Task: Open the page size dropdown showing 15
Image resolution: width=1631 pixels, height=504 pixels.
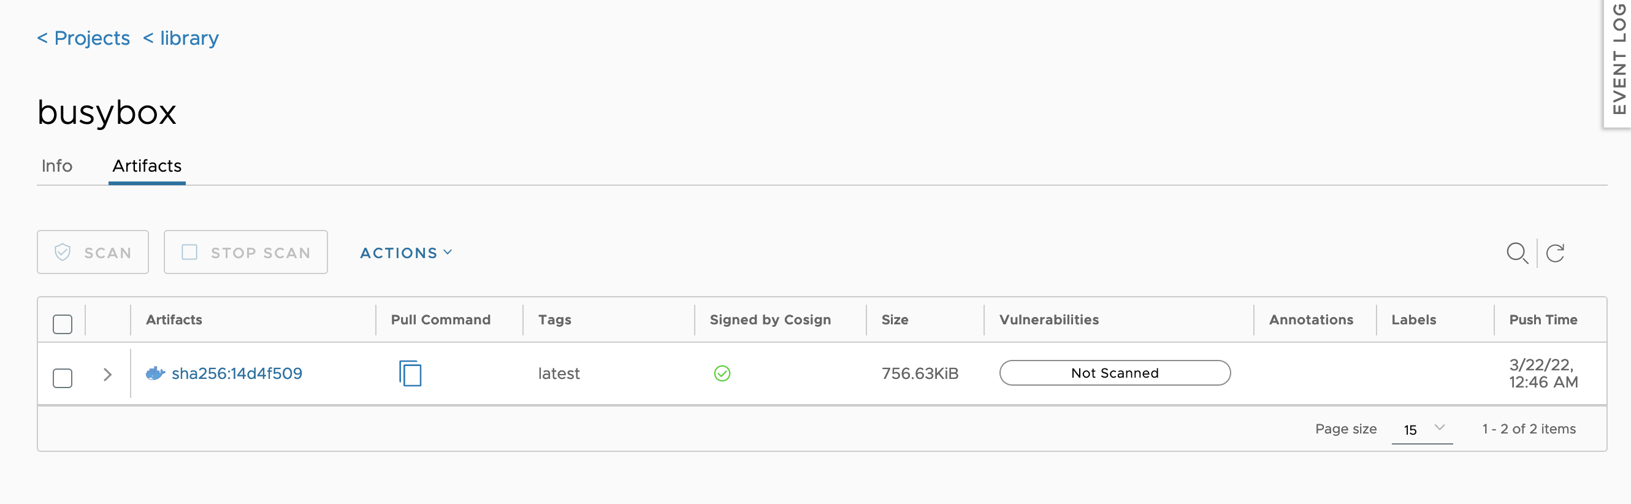Action: [1421, 429]
